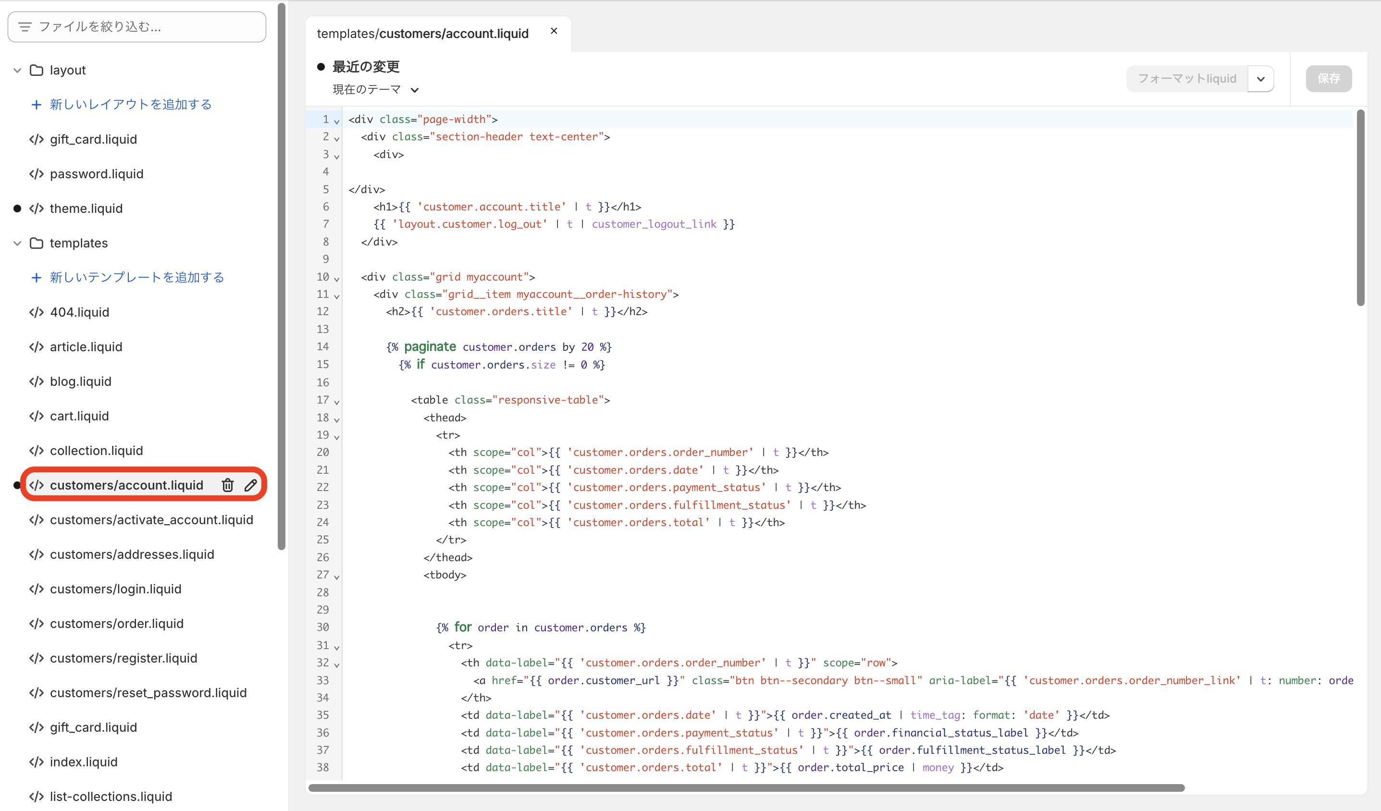Click the plus icon for new template
The height and width of the screenshot is (811, 1381).
pyautogui.click(x=36, y=277)
